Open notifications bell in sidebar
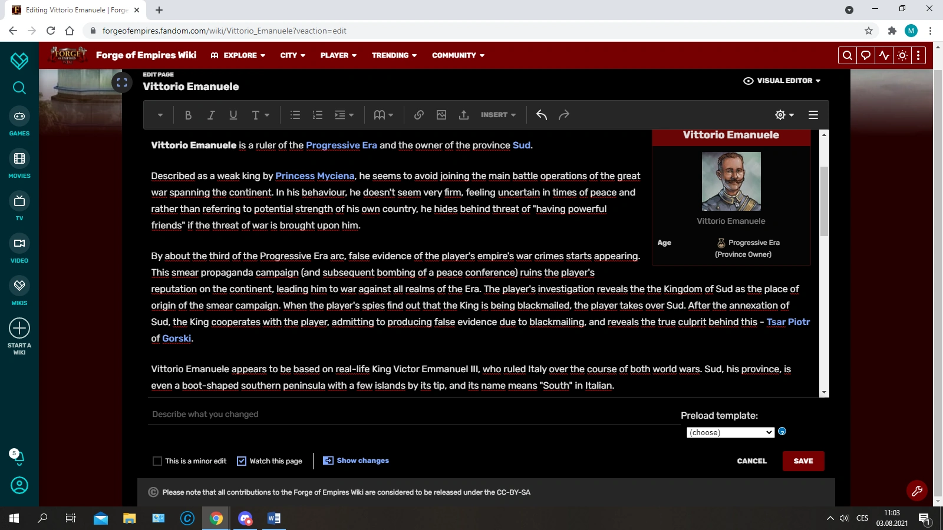This screenshot has width=943, height=530. tap(18, 457)
